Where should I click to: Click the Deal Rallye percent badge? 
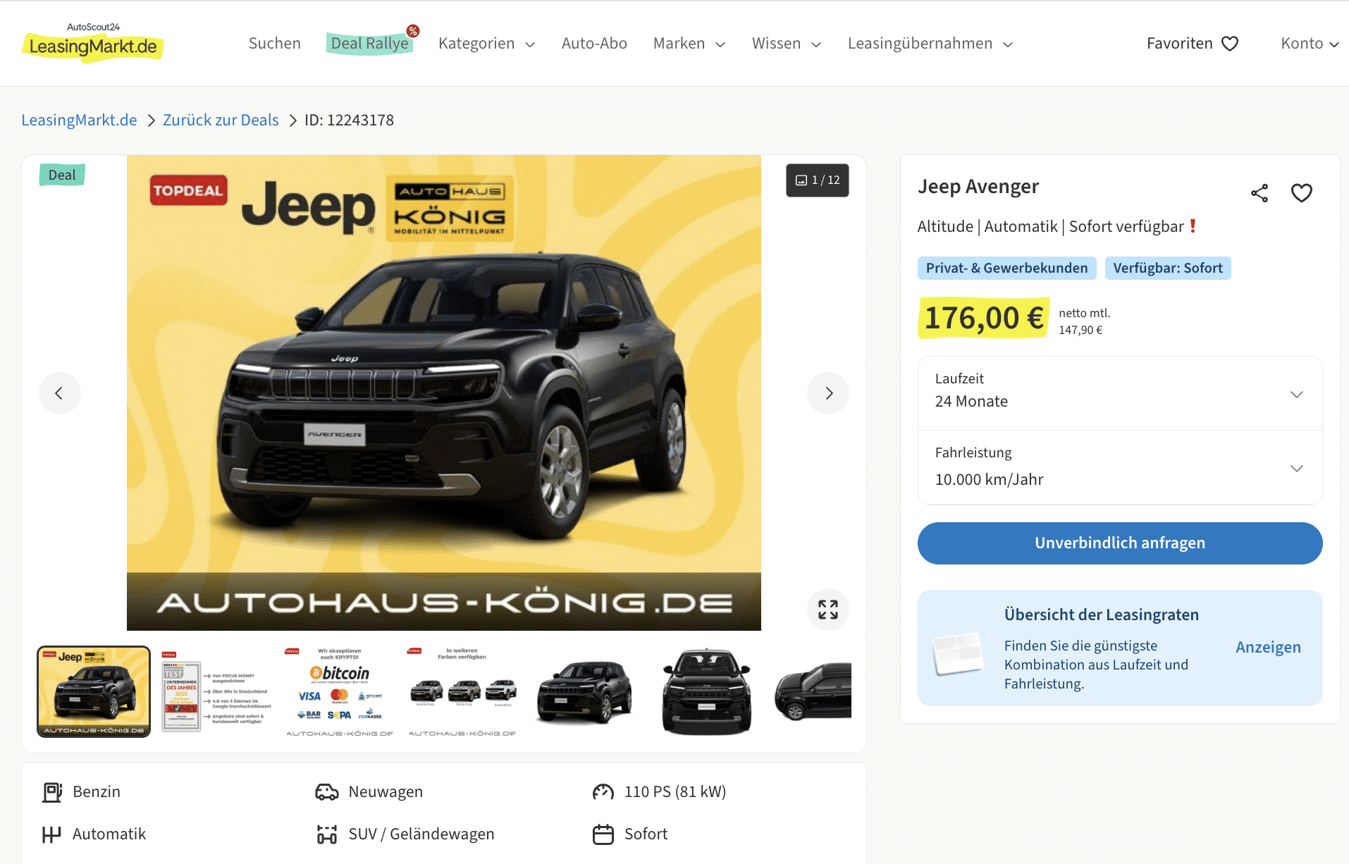[x=413, y=31]
